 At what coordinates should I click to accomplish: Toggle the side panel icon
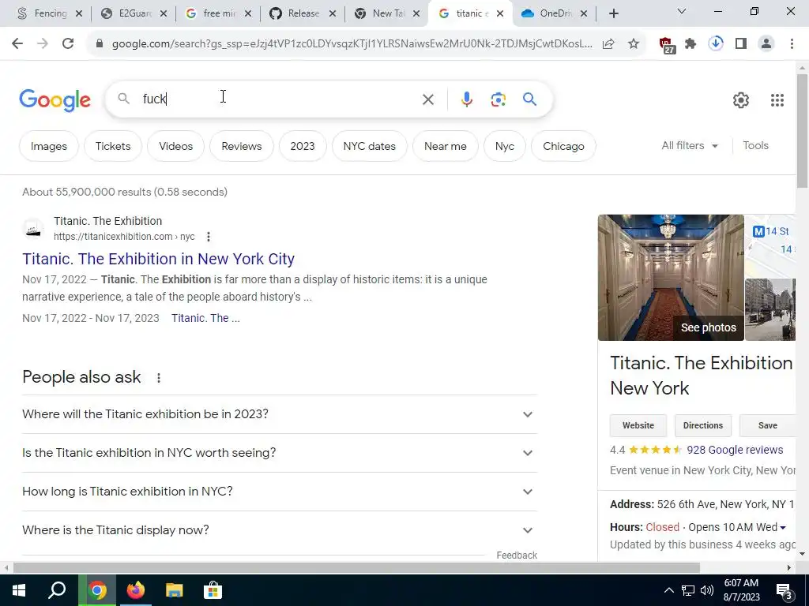(x=741, y=44)
